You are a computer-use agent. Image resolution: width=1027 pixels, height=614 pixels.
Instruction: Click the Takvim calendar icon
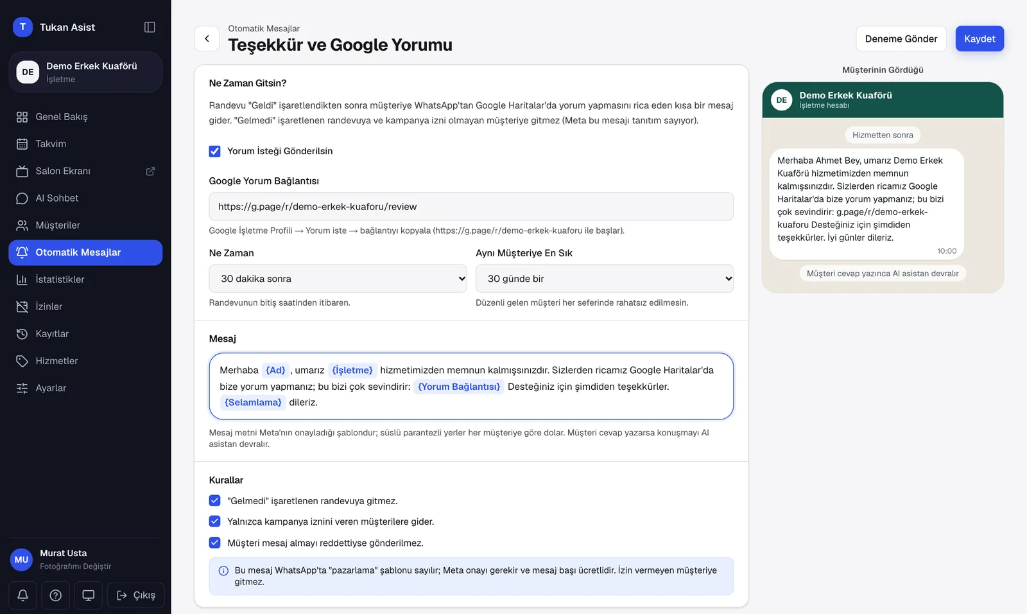click(x=22, y=144)
